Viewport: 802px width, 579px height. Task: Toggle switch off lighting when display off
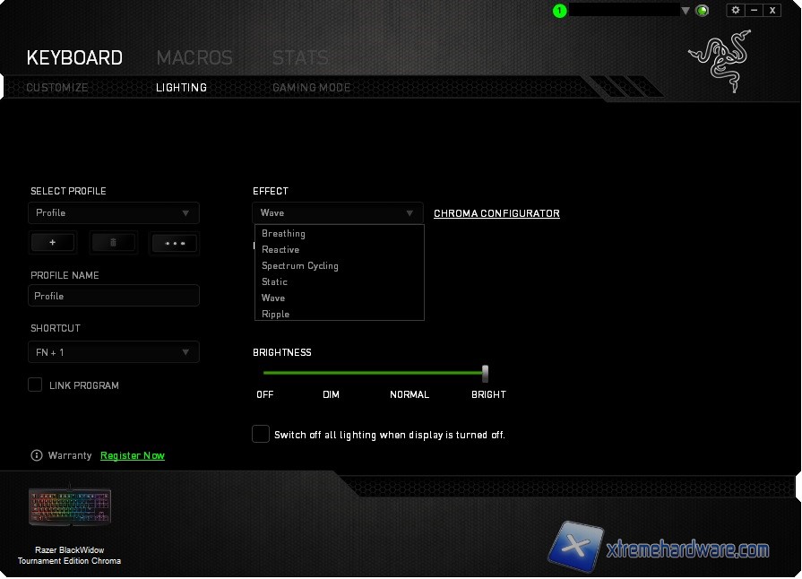pos(261,434)
